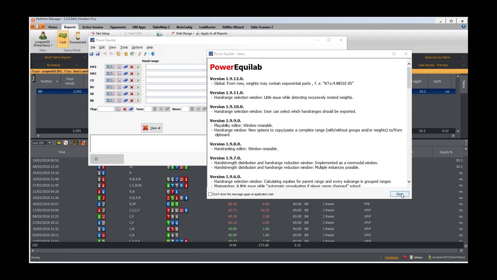
Task: Click the green apply arrow for BB row
Action: [x=138, y=101]
